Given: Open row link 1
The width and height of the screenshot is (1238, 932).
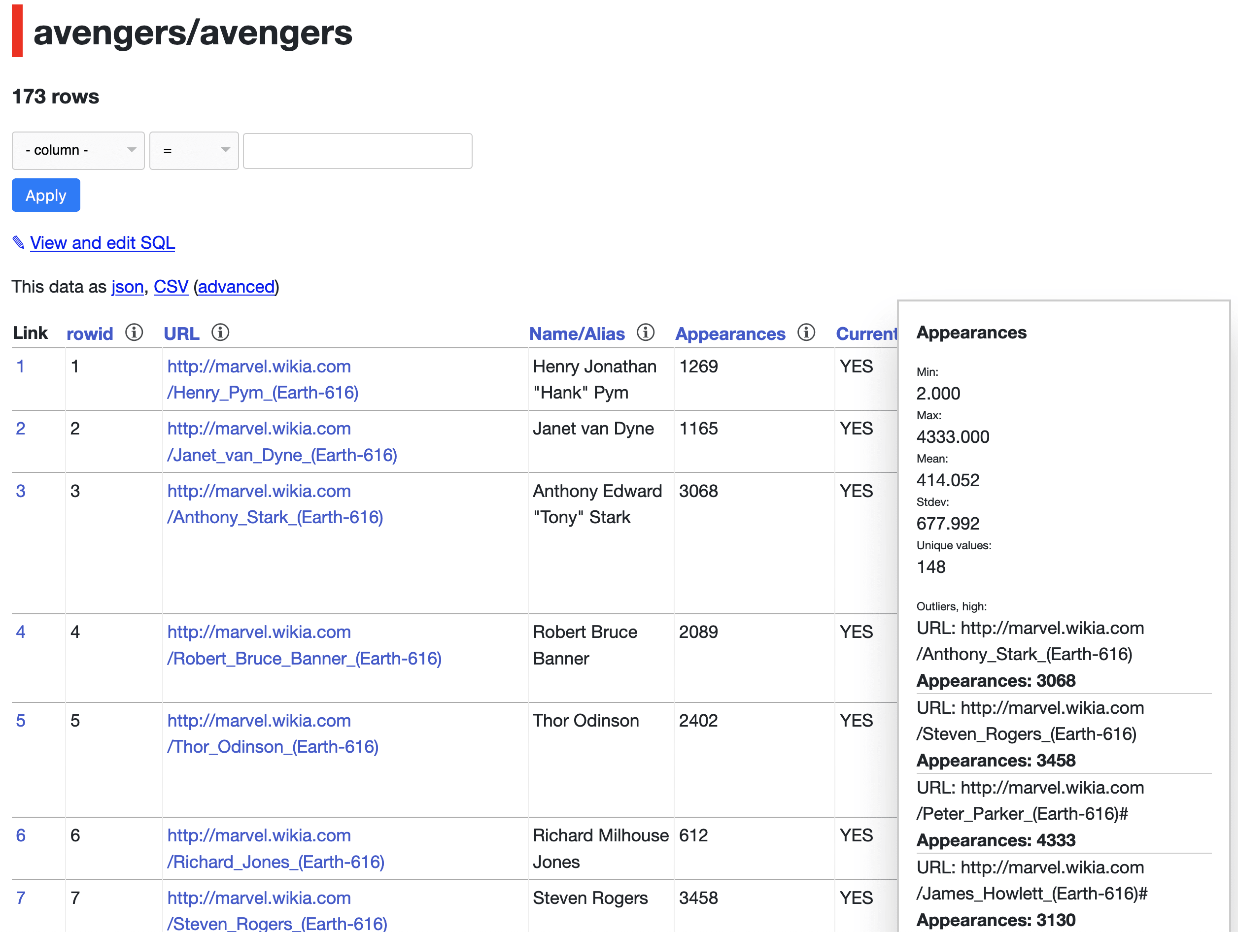Looking at the screenshot, I should (20, 366).
